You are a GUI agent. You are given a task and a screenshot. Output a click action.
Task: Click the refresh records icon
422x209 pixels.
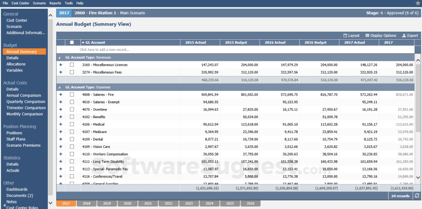(417, 196)
